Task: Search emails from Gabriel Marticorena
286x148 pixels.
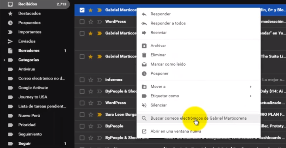Action: 199,118
